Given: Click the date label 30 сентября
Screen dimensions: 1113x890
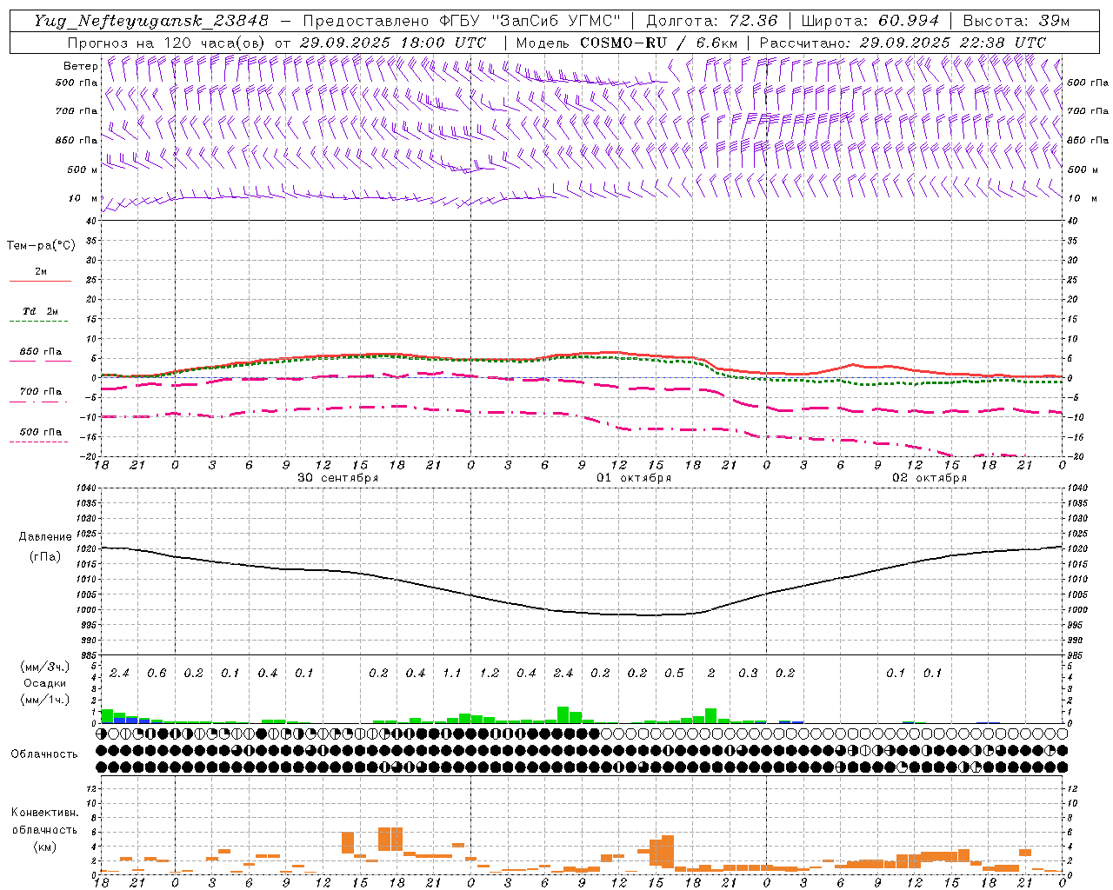Looking at the screenshot, I should click(x=337, y=478).
